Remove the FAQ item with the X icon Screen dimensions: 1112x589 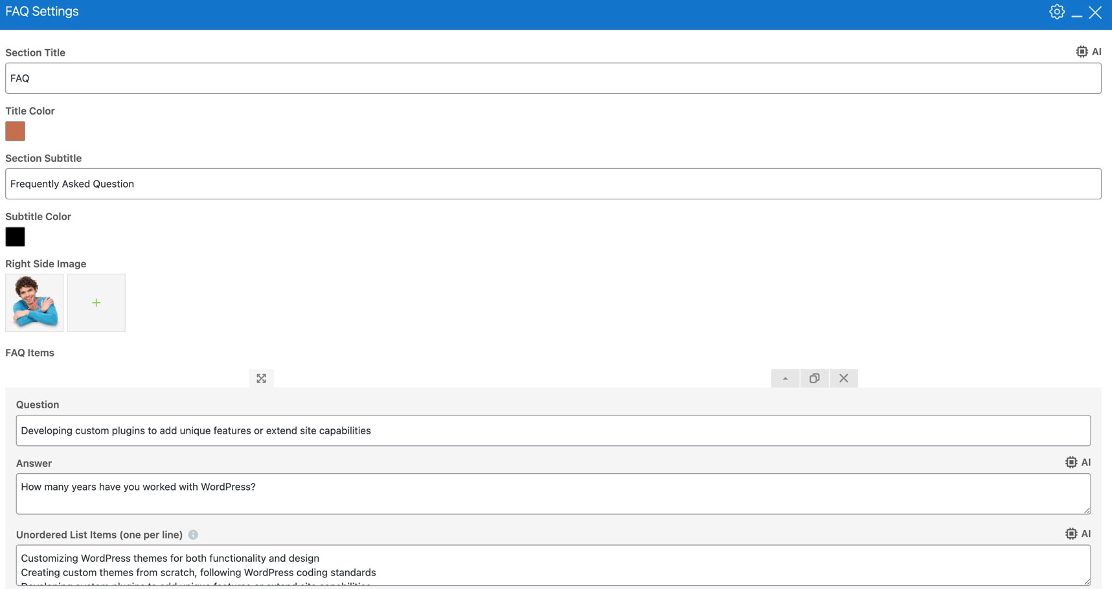pos(843,379)
